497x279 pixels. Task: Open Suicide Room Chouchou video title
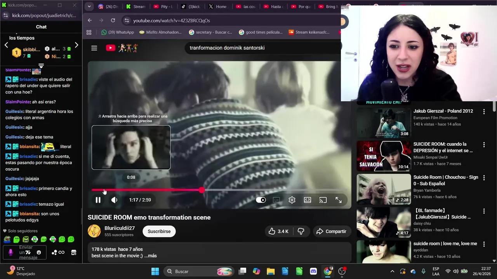pyautogui.click(x=446, y=180)
